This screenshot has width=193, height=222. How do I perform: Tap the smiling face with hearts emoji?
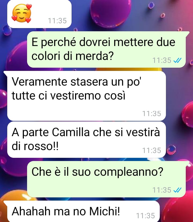(21, 13)
